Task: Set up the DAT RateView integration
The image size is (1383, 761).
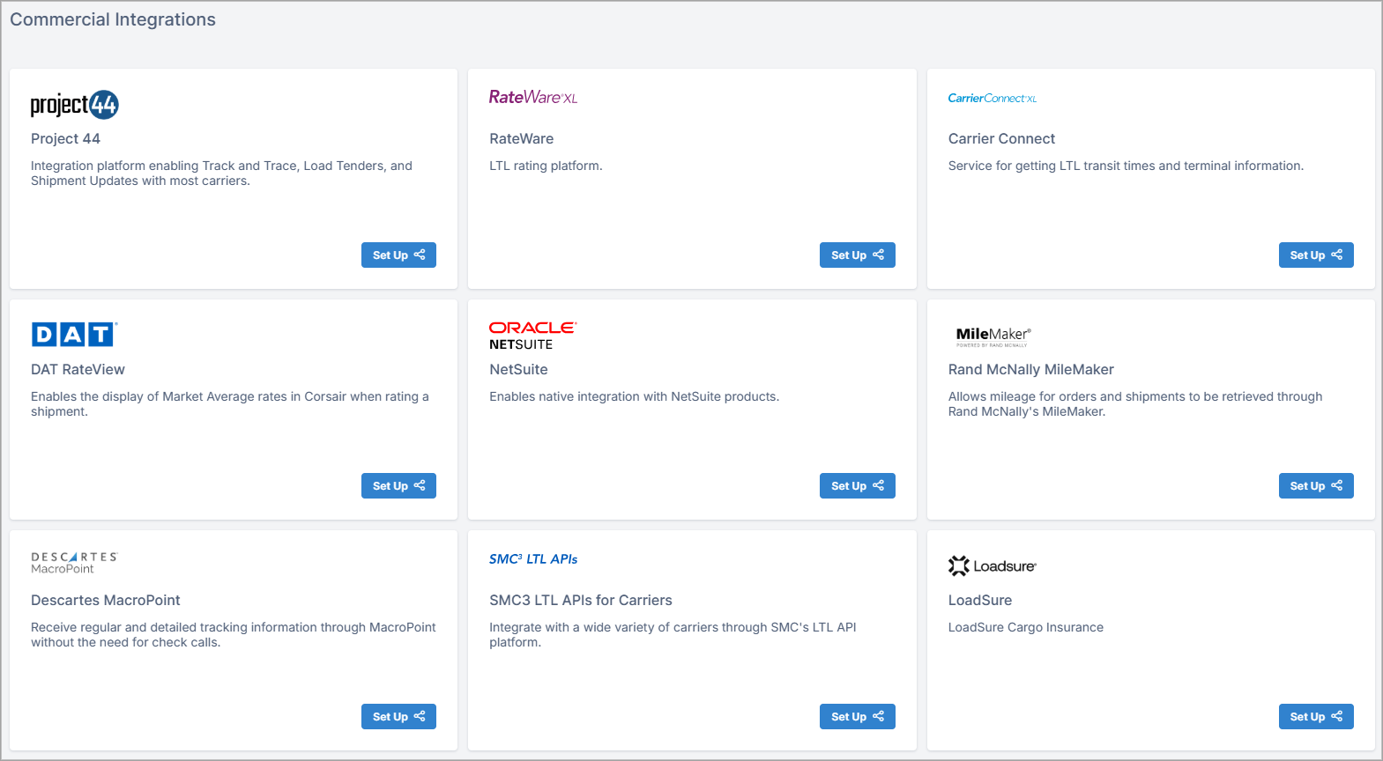Action: click(x=398, y=485)
